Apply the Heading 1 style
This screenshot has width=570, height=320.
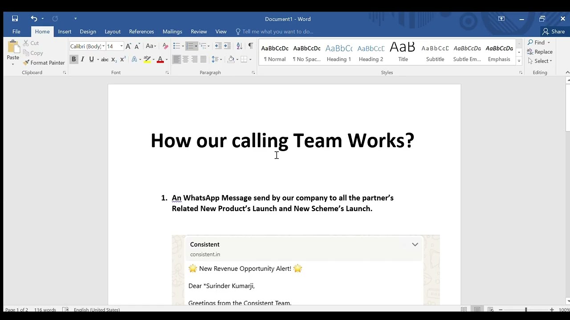coord(339,52)
